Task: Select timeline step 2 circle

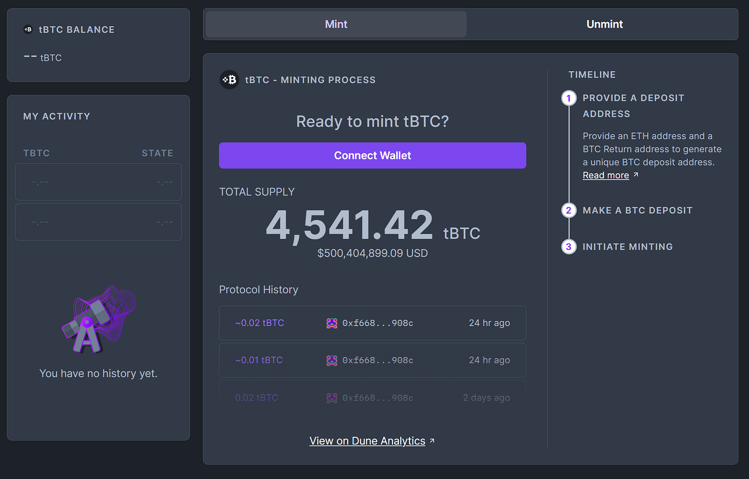Action: [568, 210]
